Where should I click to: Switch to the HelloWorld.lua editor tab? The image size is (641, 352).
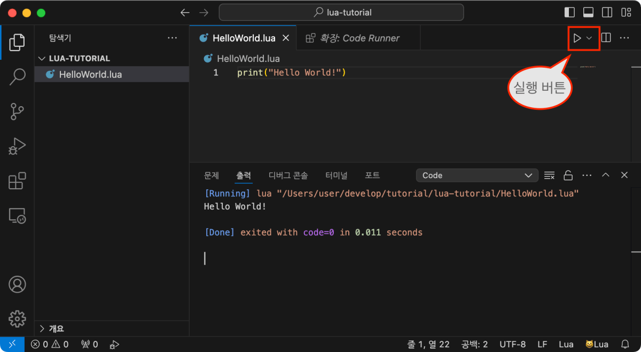pyautogui.click(x=244, y=38)
